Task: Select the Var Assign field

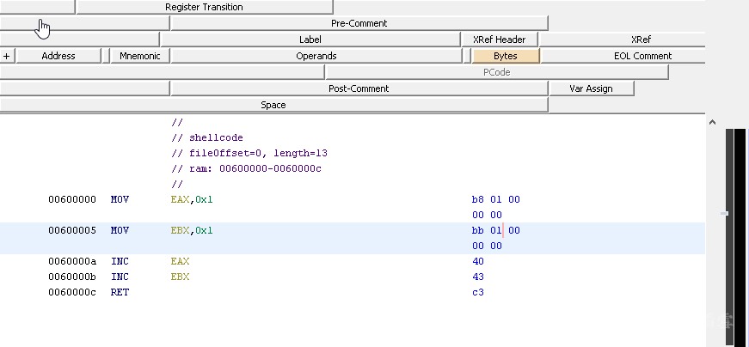Action: (x=591, y=88)
